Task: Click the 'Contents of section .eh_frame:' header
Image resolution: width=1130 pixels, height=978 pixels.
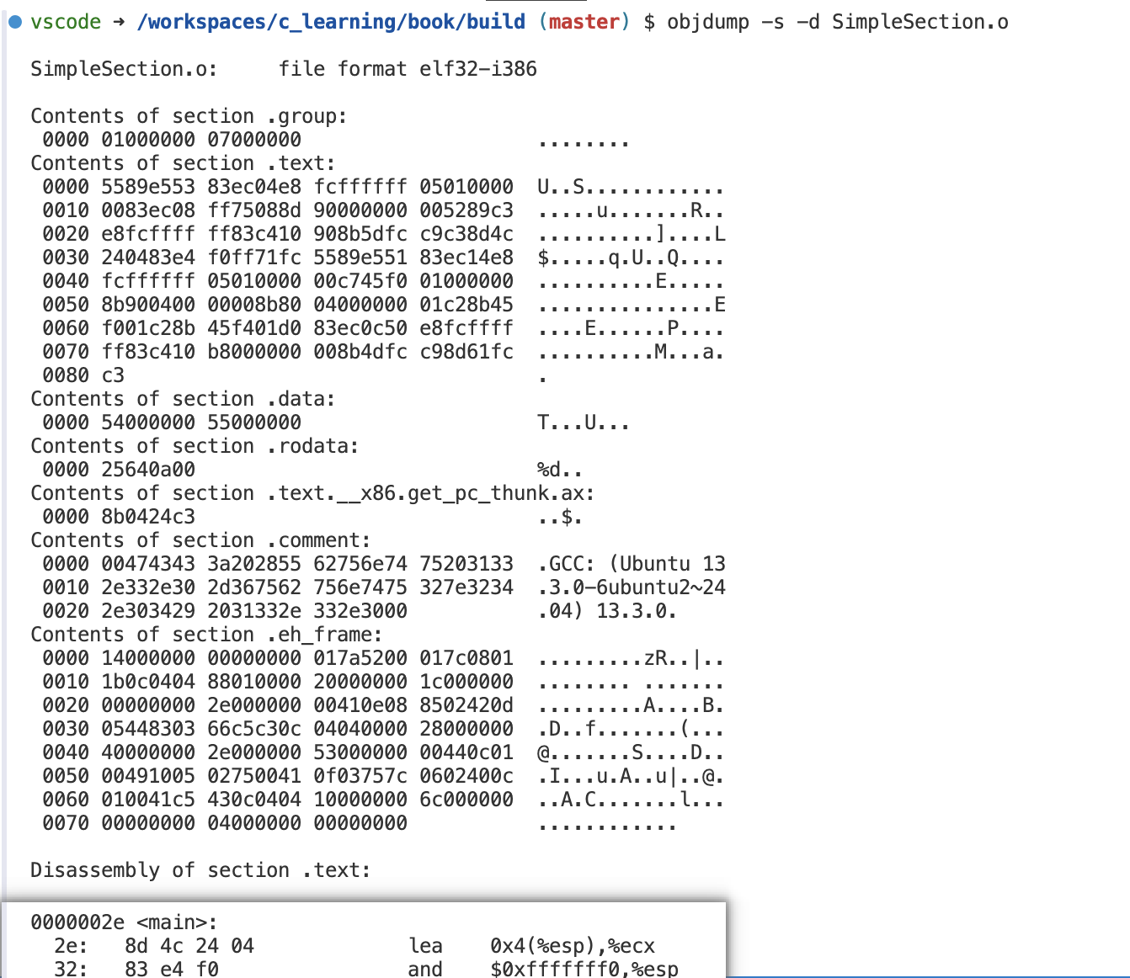Action: [x=206, y=635]
